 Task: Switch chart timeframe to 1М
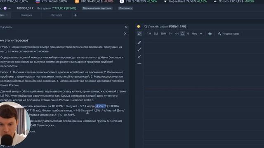(149, 34)
